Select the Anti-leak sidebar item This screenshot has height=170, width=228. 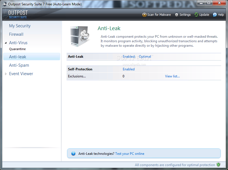coord(32,57)
